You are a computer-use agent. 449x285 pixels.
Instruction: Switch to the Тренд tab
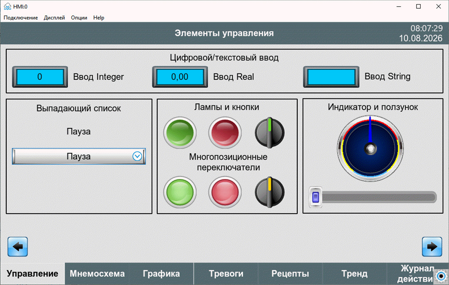pos(355,273)
